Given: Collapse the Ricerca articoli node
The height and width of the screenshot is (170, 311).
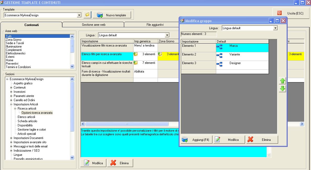Looking at the screenshot, I should point(15,109).
